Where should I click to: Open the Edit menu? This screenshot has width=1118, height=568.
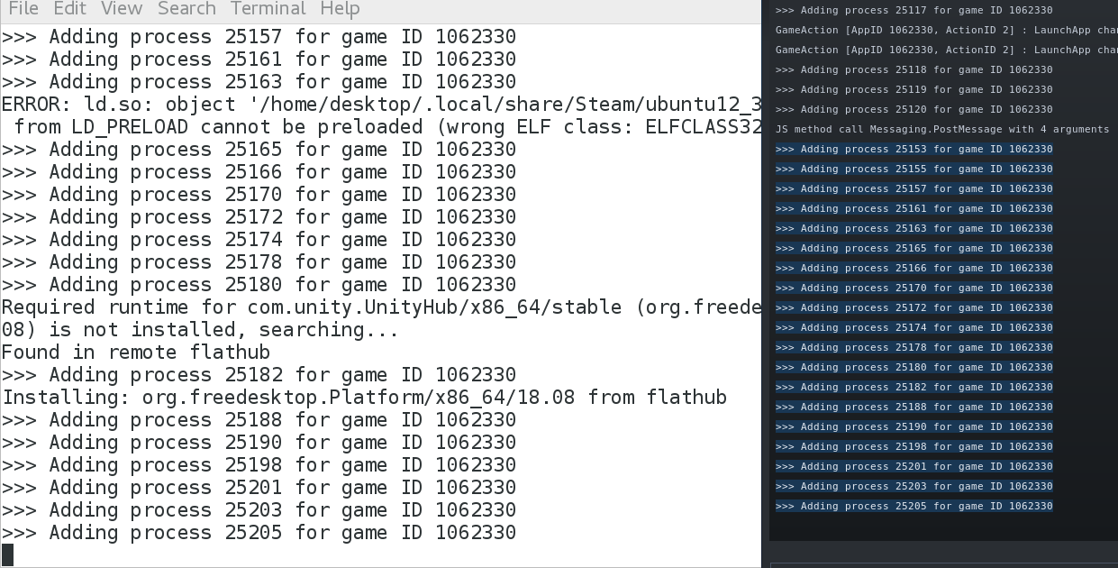pos(69,9)
